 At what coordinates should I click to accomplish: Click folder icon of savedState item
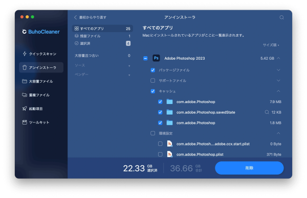point(169,112)
